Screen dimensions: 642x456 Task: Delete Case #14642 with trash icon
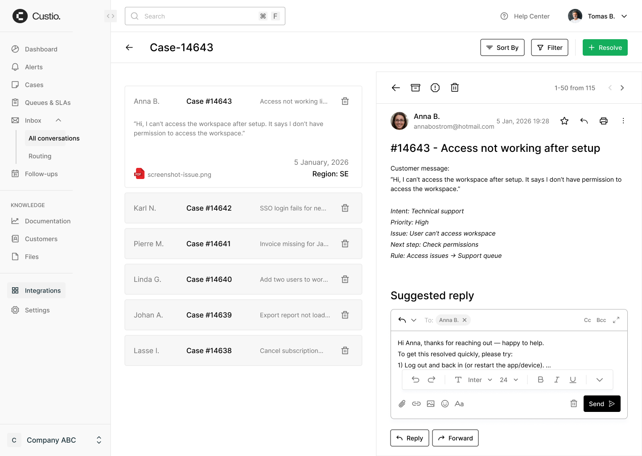[345, 208]
